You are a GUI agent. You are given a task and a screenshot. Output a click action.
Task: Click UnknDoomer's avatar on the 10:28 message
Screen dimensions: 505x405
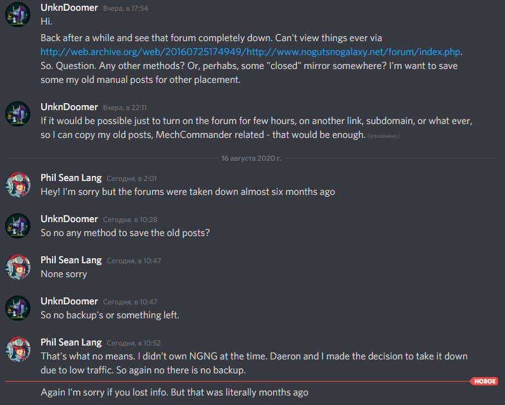pos(18,225)
